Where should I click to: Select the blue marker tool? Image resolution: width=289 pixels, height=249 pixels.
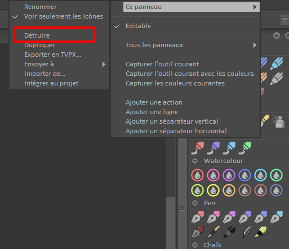pos(229,148)
